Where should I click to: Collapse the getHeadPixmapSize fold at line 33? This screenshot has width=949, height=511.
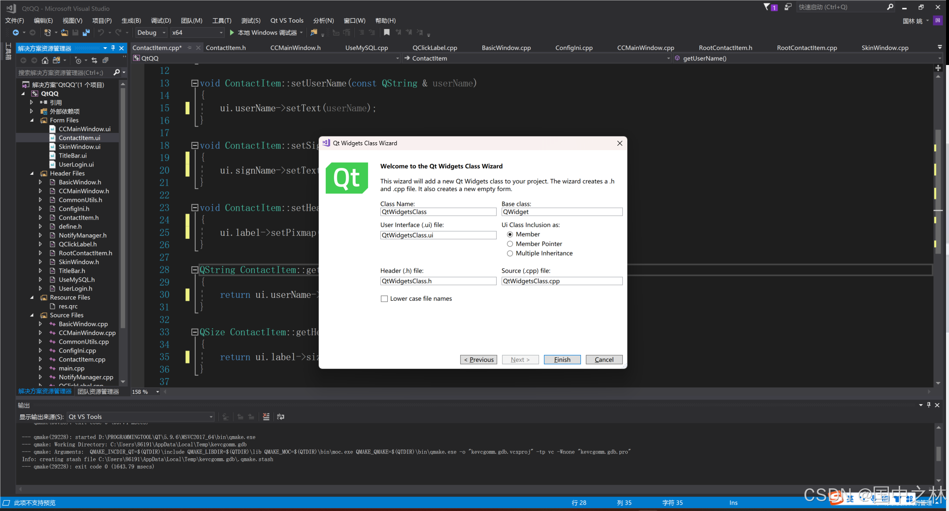pyautogui.click(x=195, y=332)
